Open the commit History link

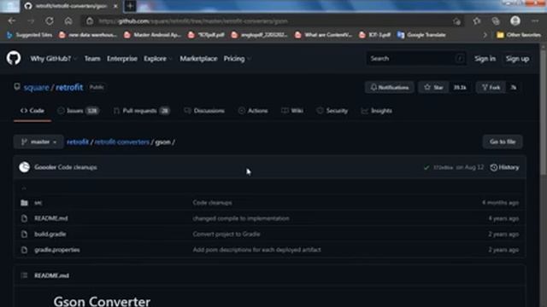(x=504, y=167)
